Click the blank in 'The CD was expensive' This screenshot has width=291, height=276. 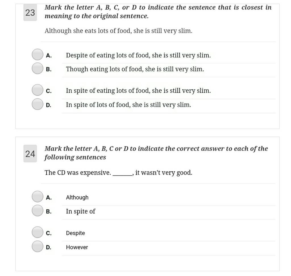pyautogui.click(x=122, y=174)
